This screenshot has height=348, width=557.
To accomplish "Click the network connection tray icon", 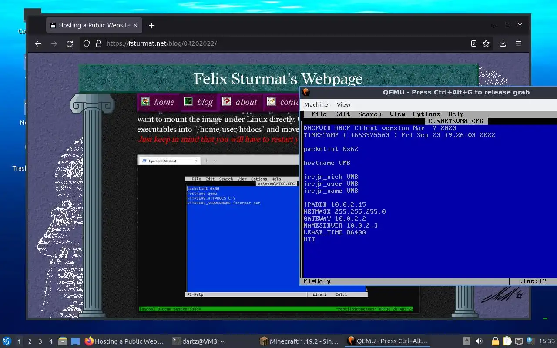I will pos(519,341).
